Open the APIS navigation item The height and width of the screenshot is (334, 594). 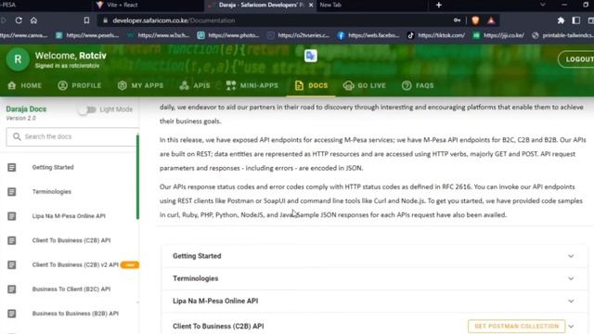pyautogui.click(x=195, y=85)
